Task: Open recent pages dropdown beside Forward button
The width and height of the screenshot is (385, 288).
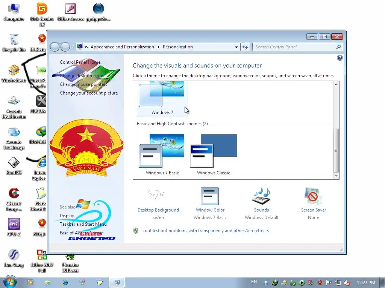Action: click(x=73, y=47)
